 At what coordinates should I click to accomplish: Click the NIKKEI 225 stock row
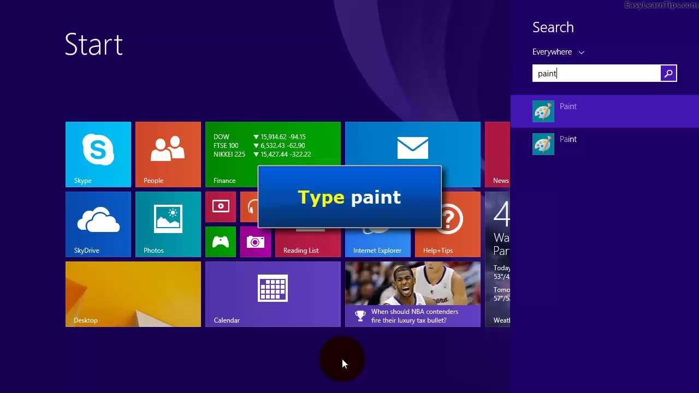click(262, 154)
